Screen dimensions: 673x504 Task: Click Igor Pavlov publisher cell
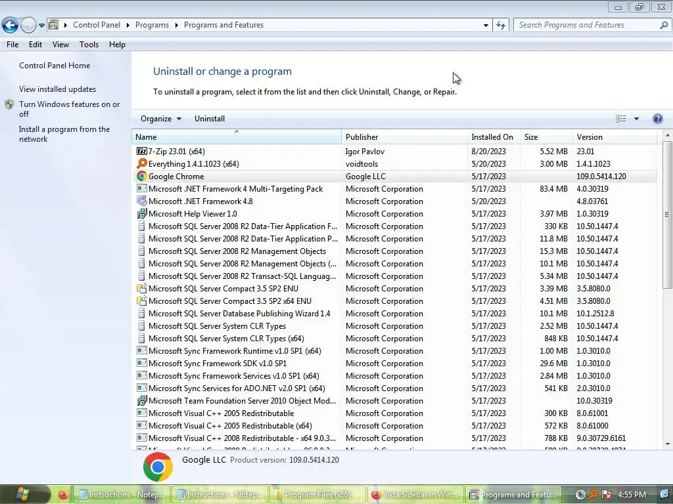click(365, 152)
